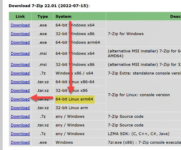Click '7-Zip for Linux: console version' description
The width and height of the screenshot is (181, 150).
coord(139,95)
